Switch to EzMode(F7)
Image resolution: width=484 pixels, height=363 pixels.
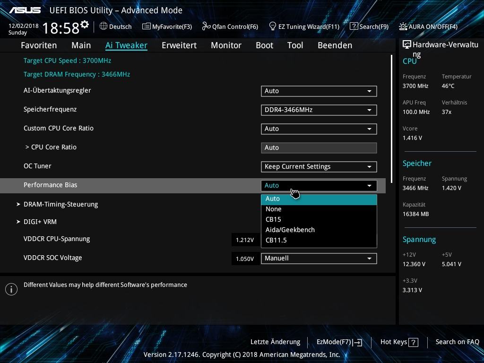point(339,342)
